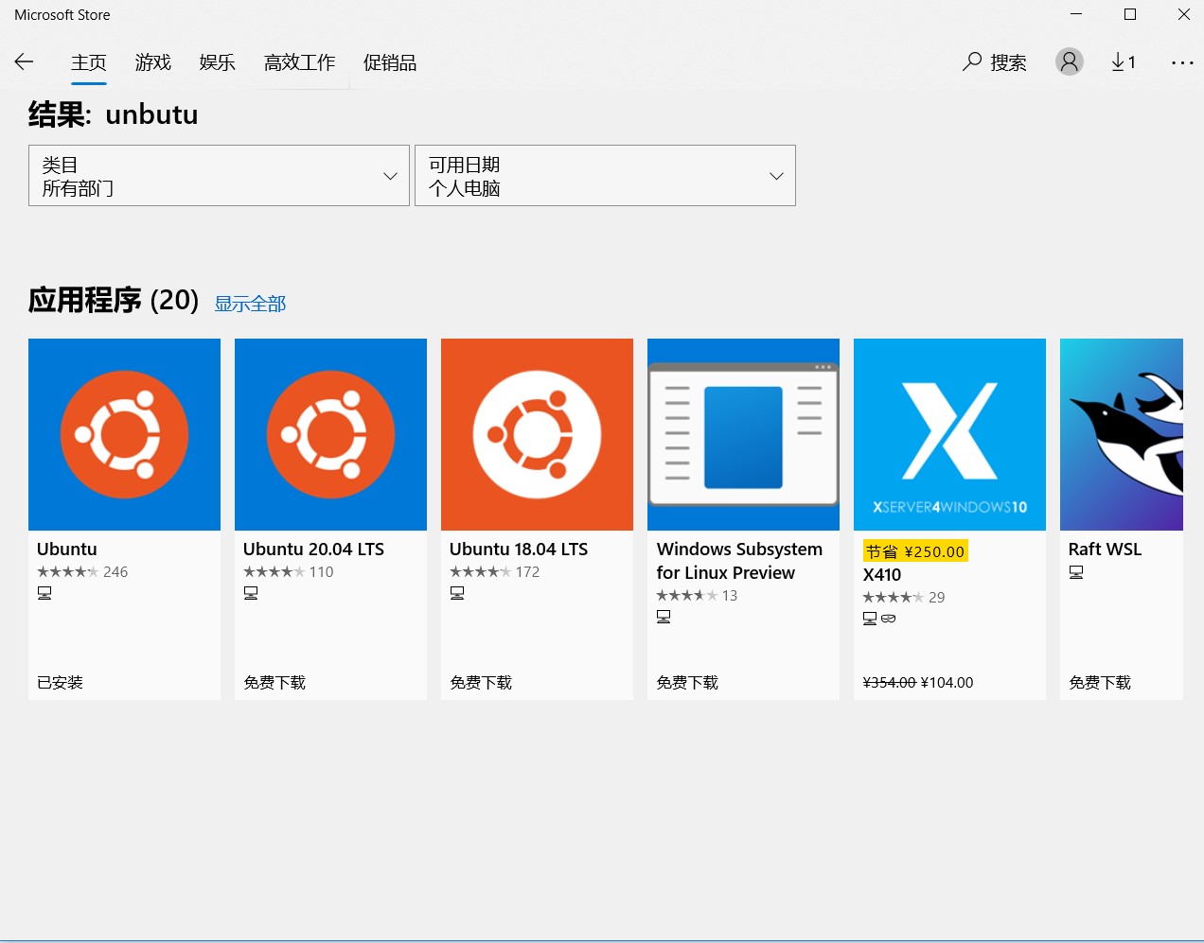Open the Ubuntu title text

[x=67, y=549]
